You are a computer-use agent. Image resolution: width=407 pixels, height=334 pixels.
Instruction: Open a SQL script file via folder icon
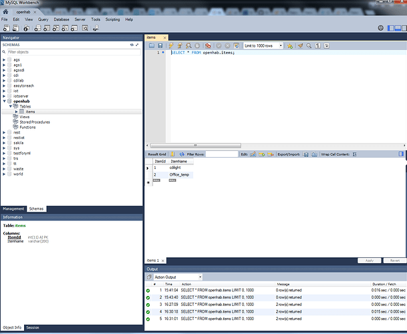tap(152, 46)
